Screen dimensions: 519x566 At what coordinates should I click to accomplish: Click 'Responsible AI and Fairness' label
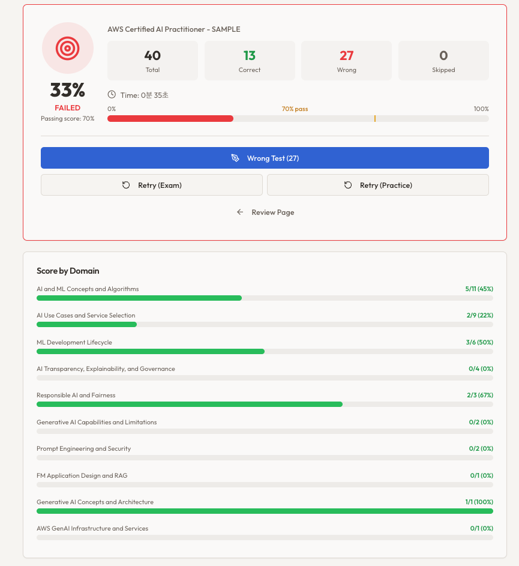(x=76, y=396)
